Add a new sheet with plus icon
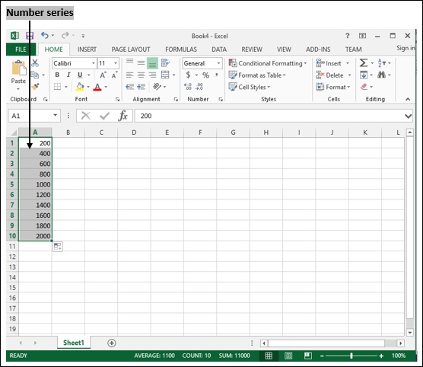The image size is (423, 367). (112, 343)
